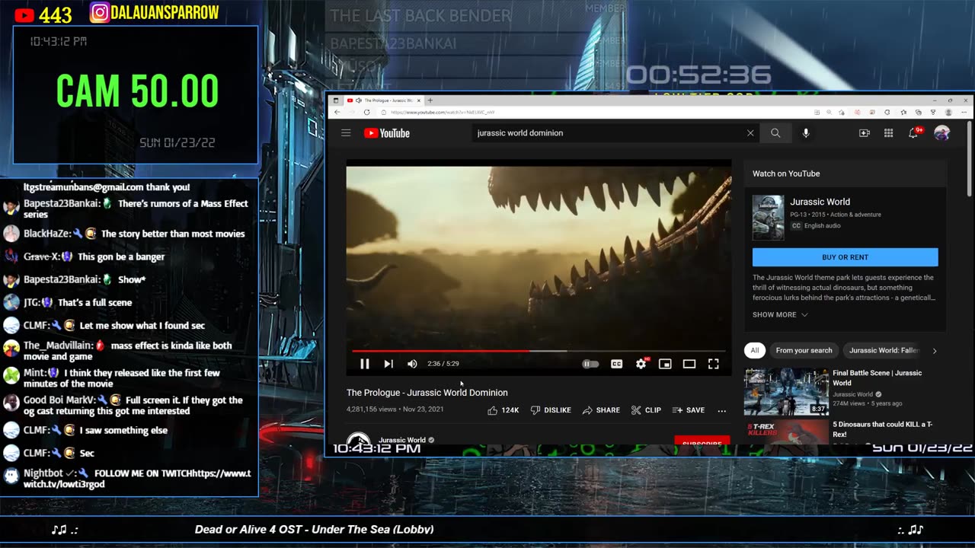This screenshot has height=548, width=975.
Task: Show more chips with right chevron
Action: tap(935, 351)
